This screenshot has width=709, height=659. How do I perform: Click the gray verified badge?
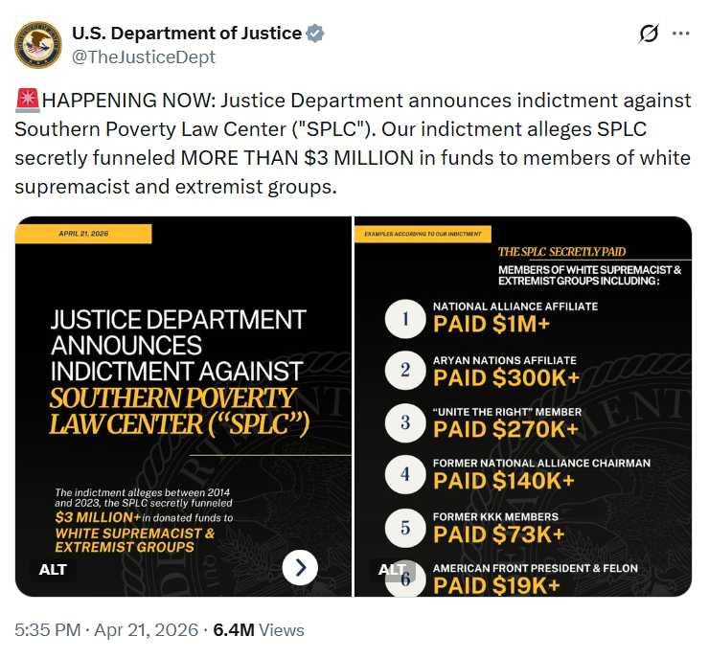pyautogui.click(x=316, y=34)
